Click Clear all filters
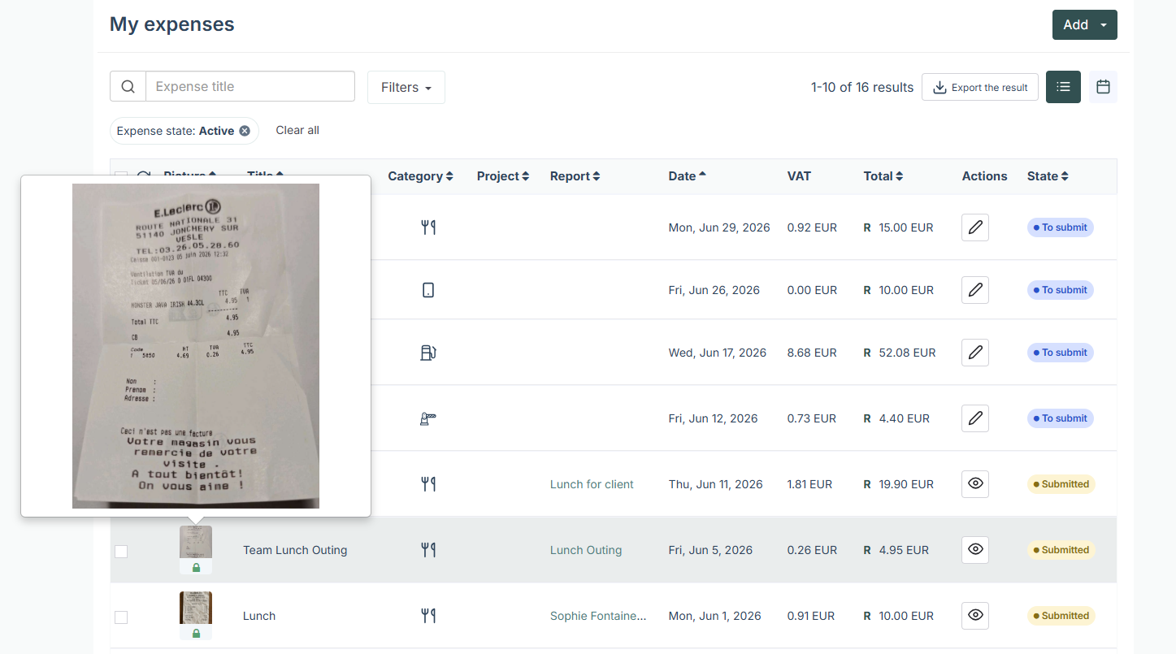This screenshot has width=1176, height=654. coord(297,130)
